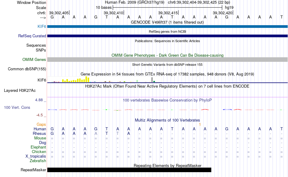Screen dimensions: 288x177
Task: Click the KIF6 GENCODE track label
Action: (42, 26)
